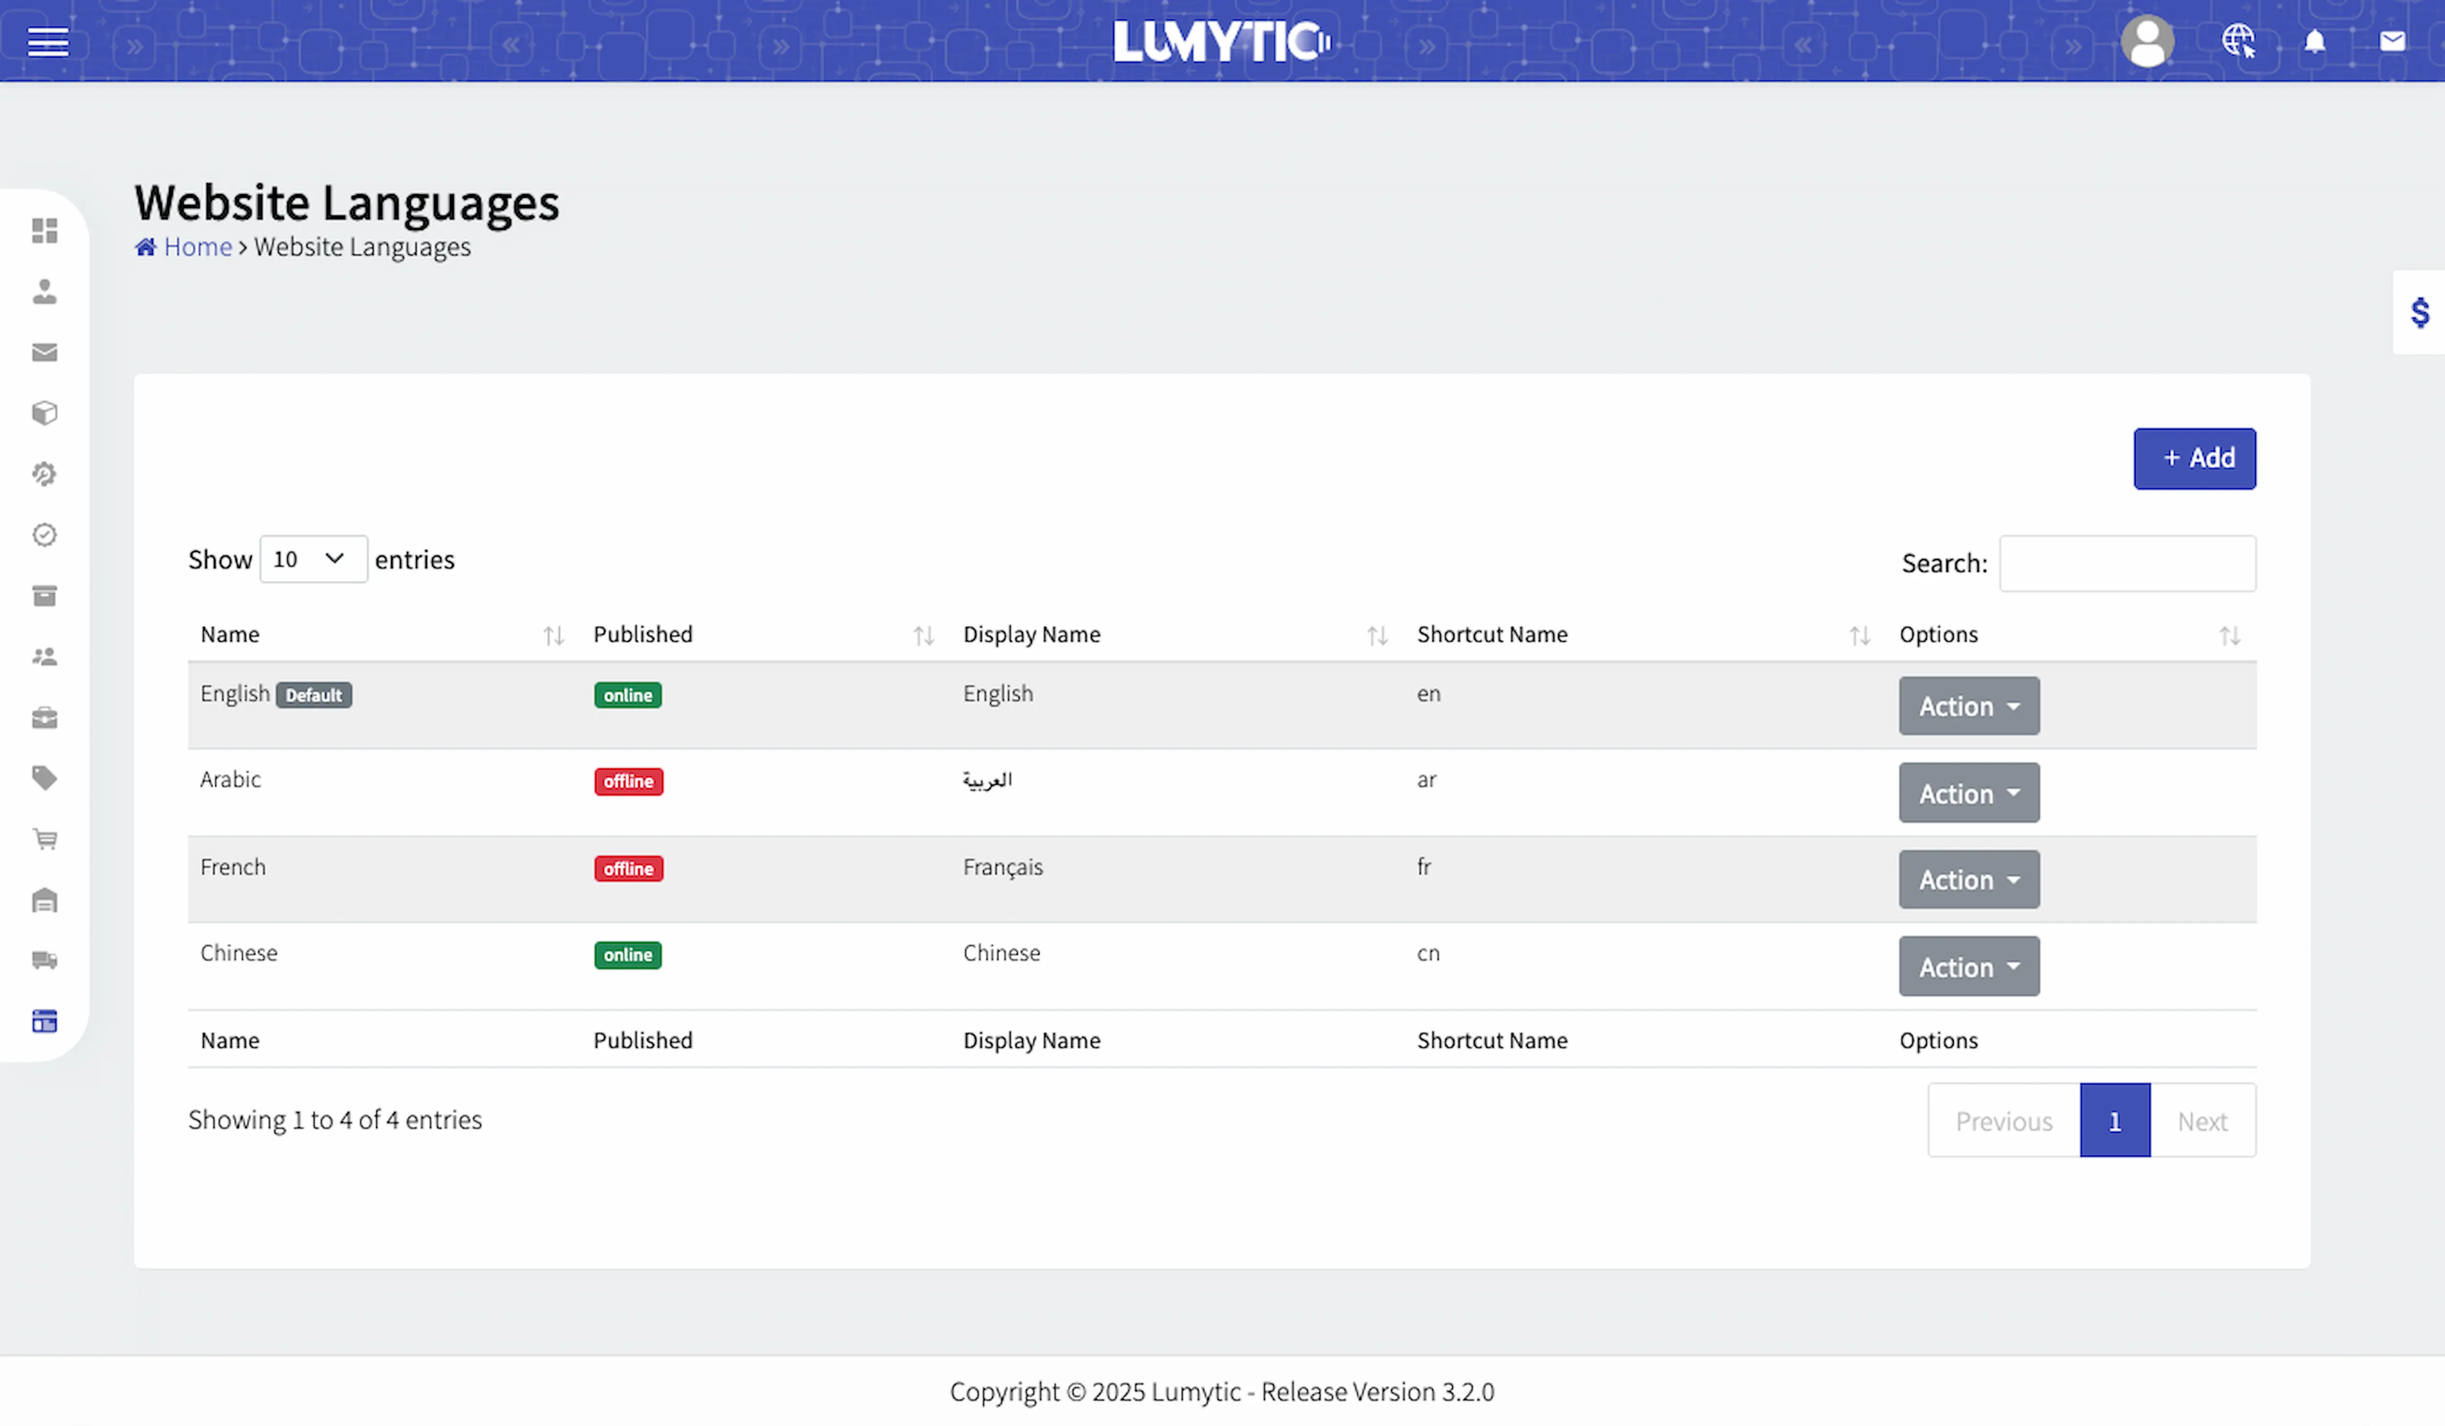
Task: Open the Dashboard from the sidebar
Action: (x=45, y=231)
